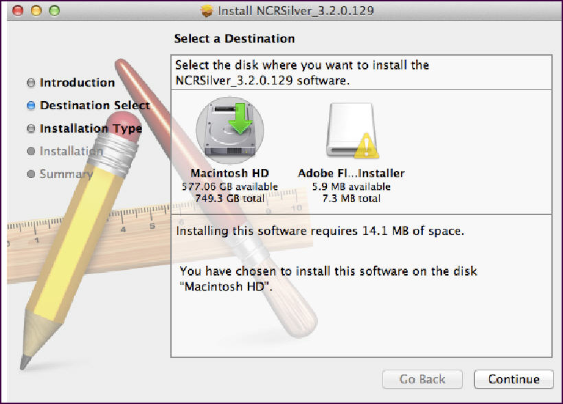Click the installer package icon in title bar
The image size is (563, 404).
click(207, 11)
